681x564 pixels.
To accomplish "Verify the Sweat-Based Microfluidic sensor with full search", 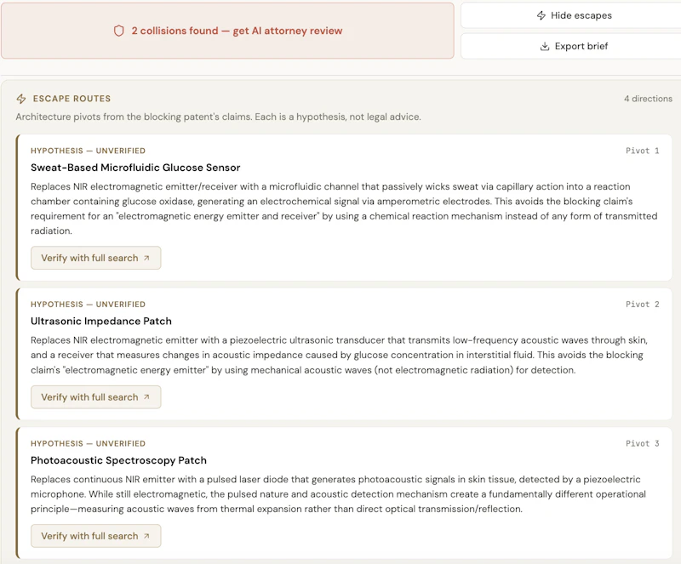I will point(96,258).
